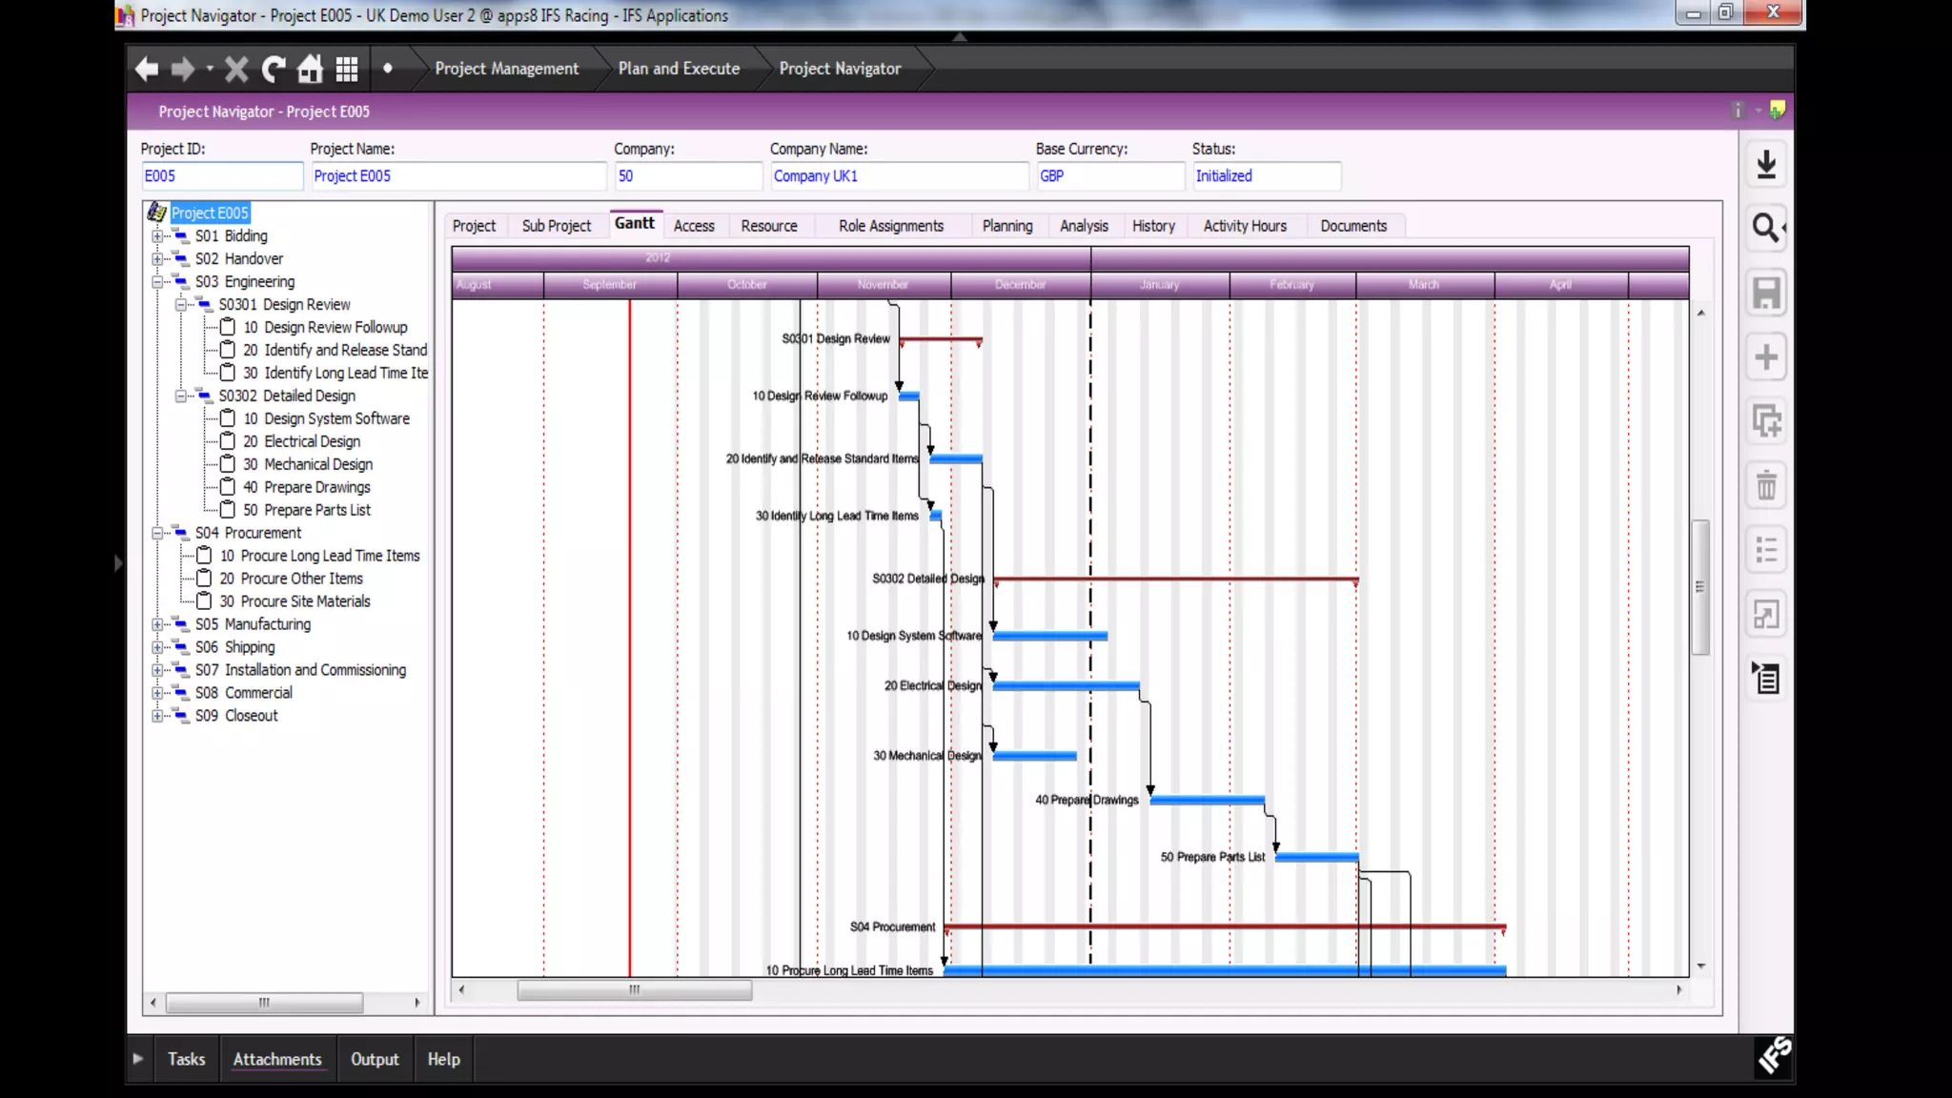This screenshot has width=1952, height=1098.
Task: Open the Activity Hours tab
Action: click(x=1244, y=226)
